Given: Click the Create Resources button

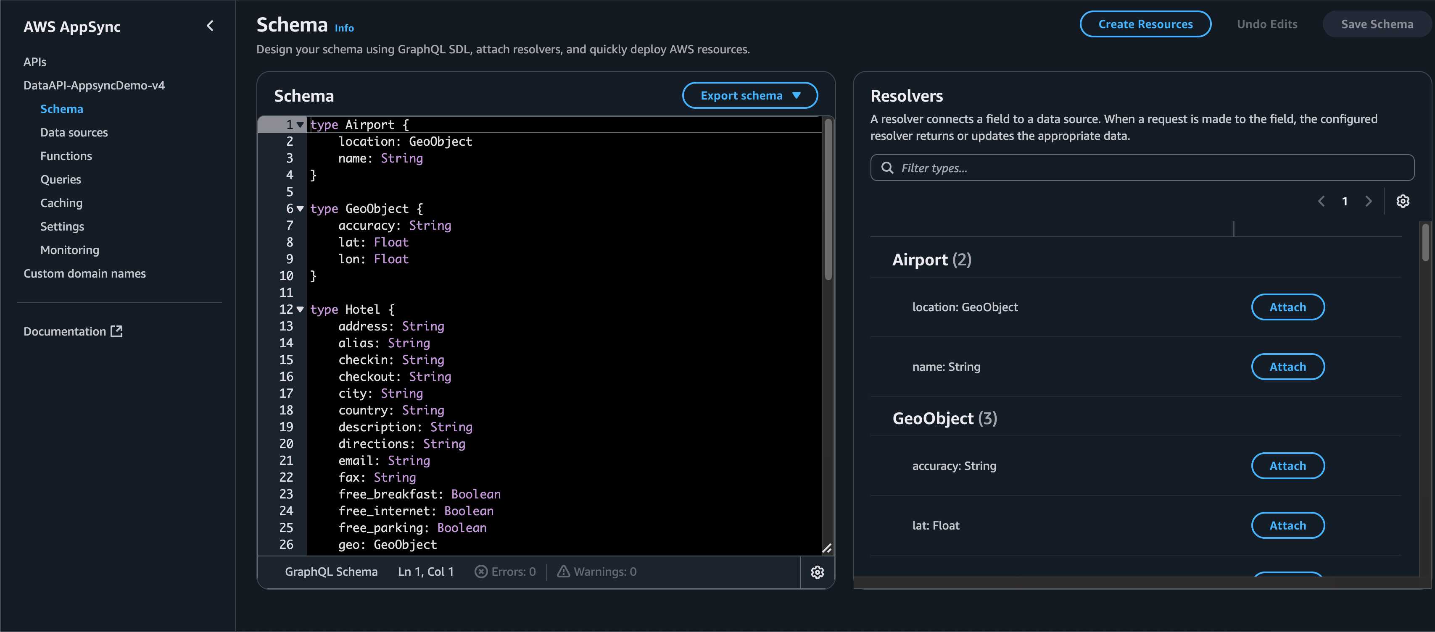Looking at the screenshot, I should click(1145, 24).
